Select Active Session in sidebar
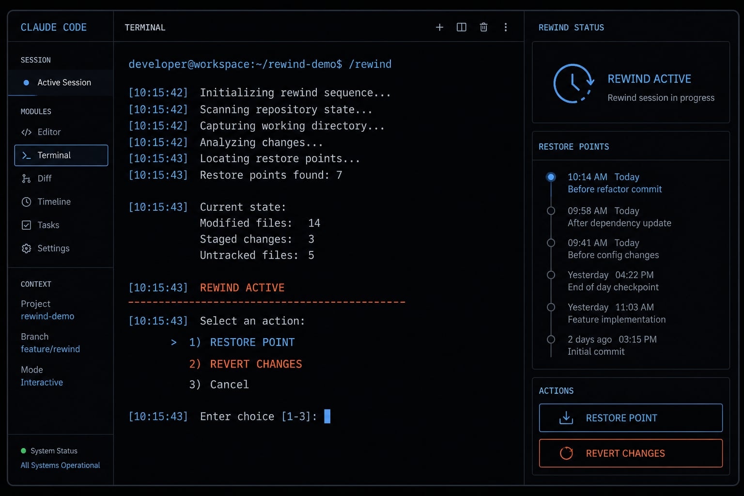 pos(61,82)
